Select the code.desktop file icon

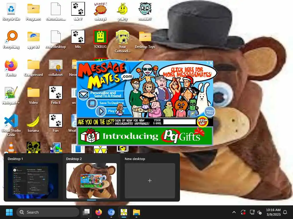click(x=56, y=39)
